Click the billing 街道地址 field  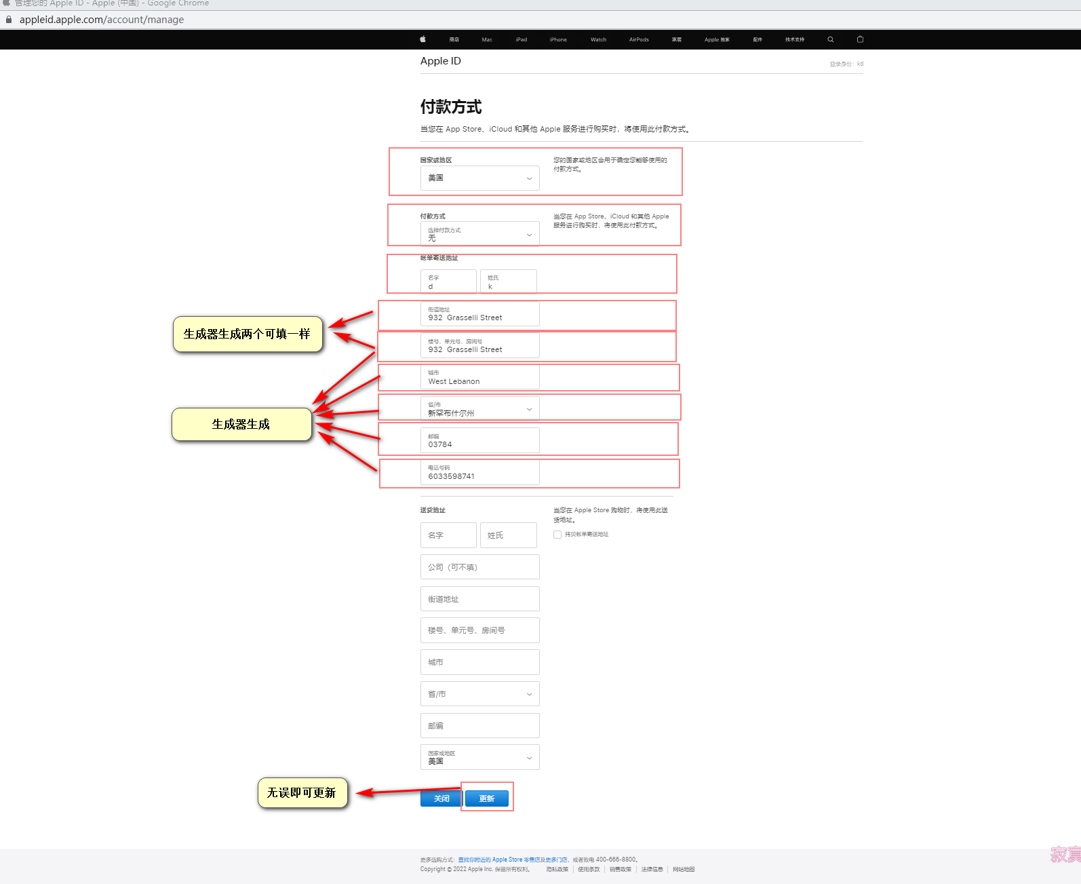479,313
